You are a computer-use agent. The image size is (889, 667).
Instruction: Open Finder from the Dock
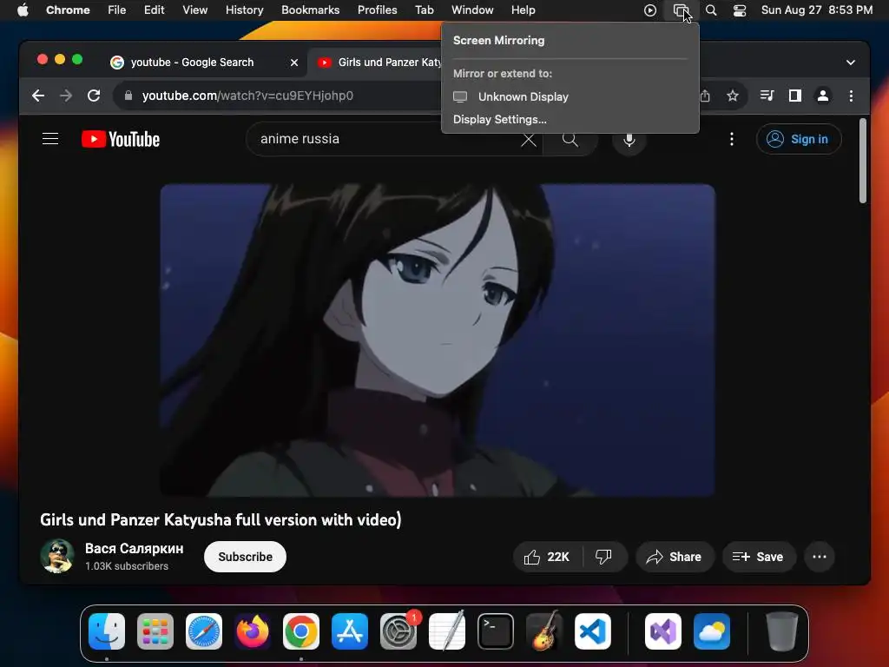[x=107, y=631]
